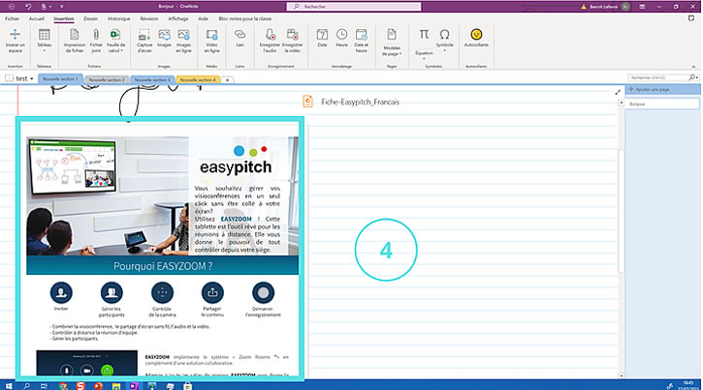This screenshot has height=390, width=703.
Task: Insert Date et heure stamp
Action: click(x=362, y=41)
